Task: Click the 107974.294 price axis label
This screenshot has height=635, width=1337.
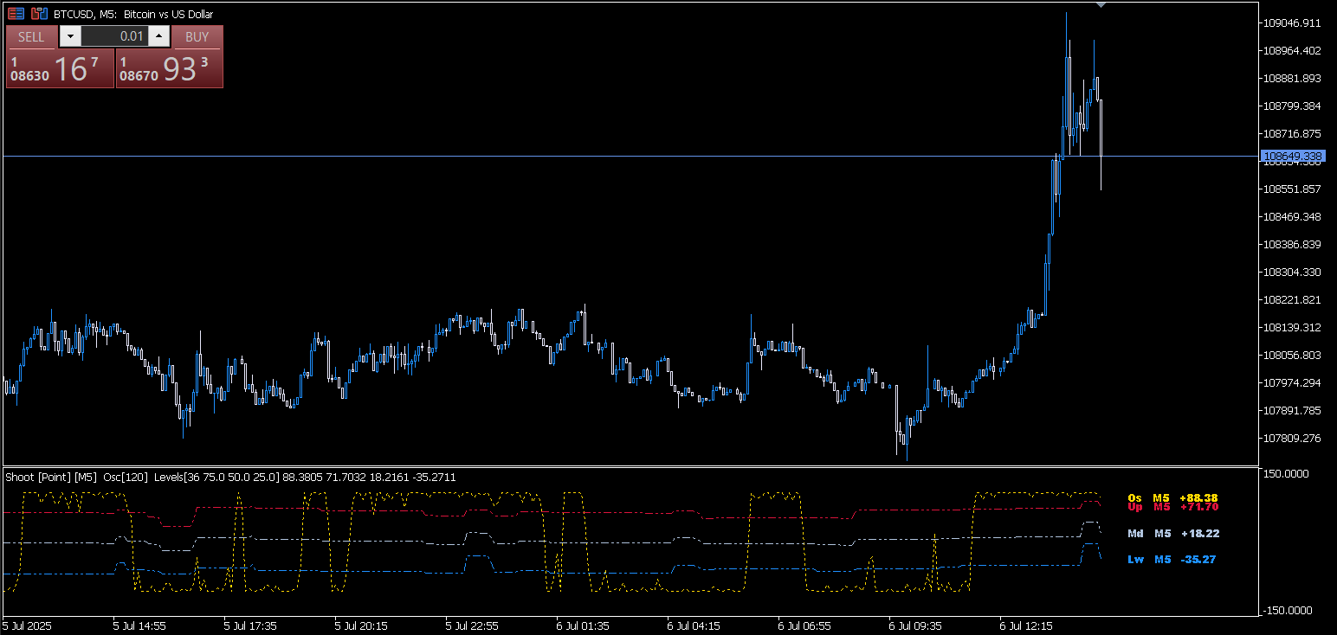Action: [1291, 382]
